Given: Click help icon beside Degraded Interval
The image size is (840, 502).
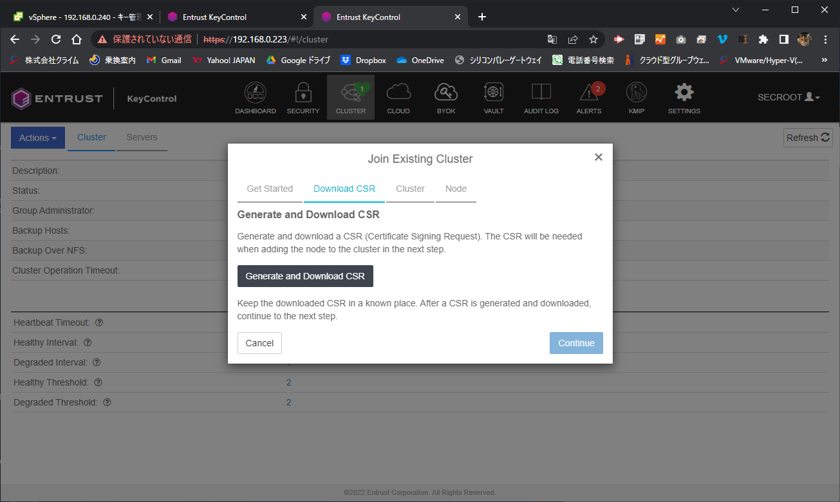Looking at the screenshot, I should click(x=97, y=362).
